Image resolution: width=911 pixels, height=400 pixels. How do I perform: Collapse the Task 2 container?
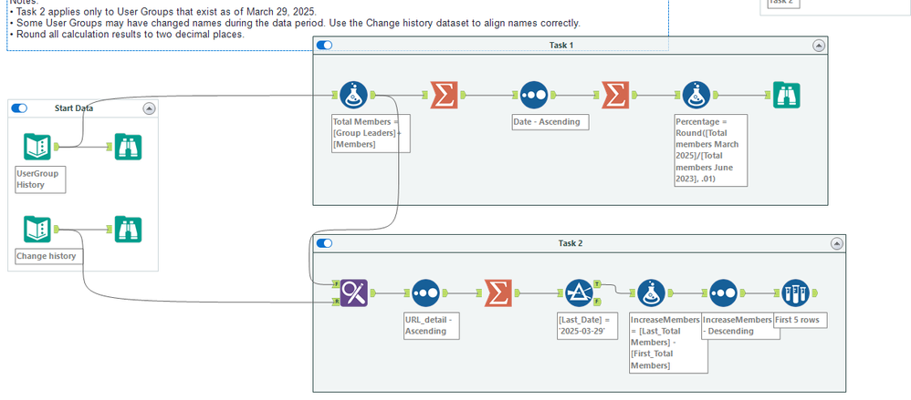[837, 243]
